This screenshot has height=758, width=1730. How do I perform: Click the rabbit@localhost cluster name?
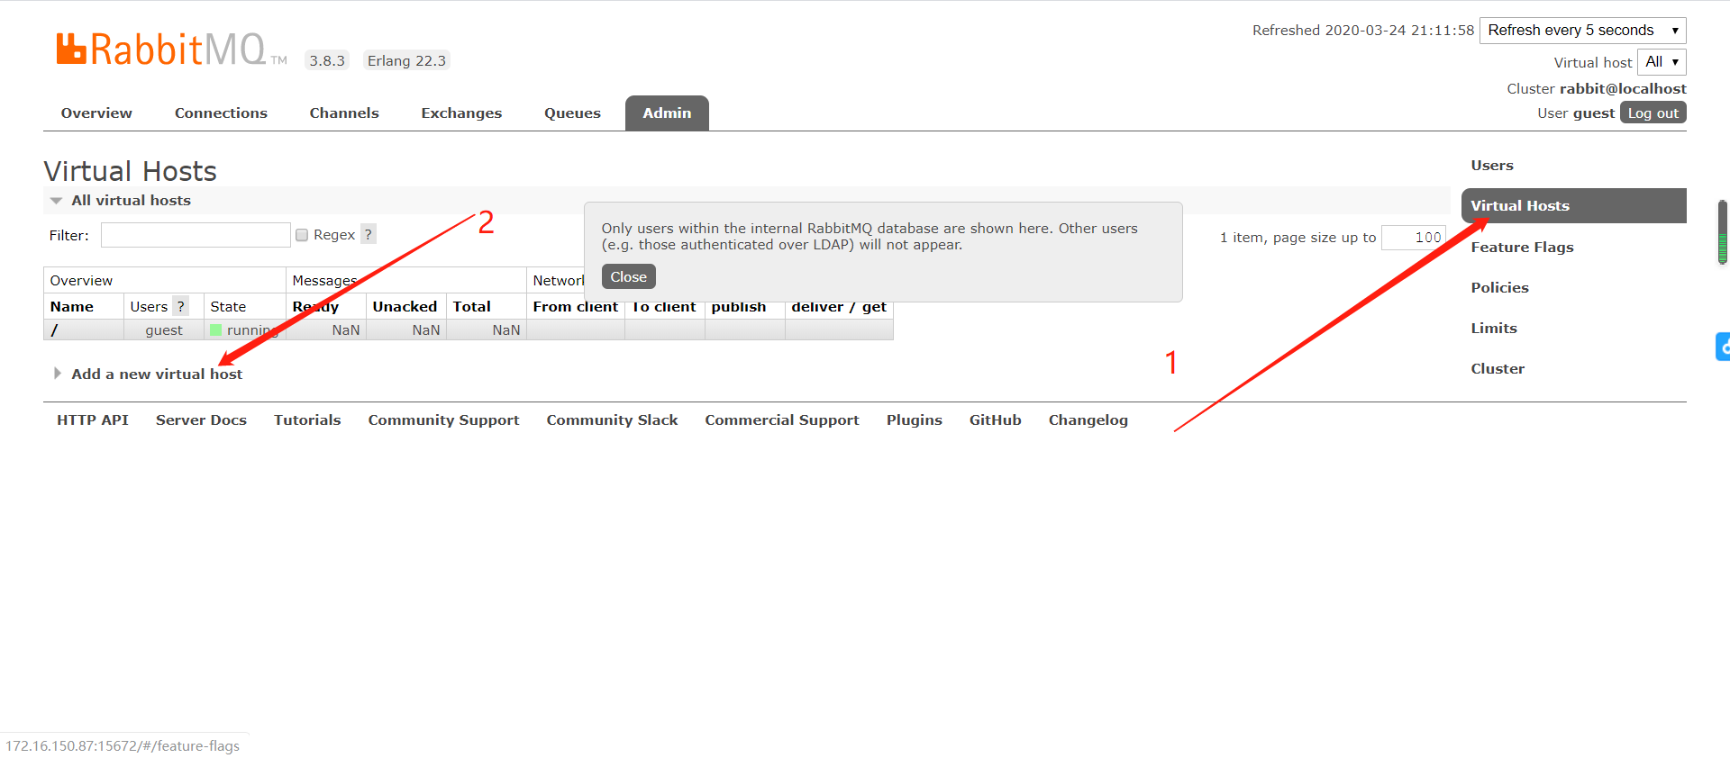click(1623, 88)
